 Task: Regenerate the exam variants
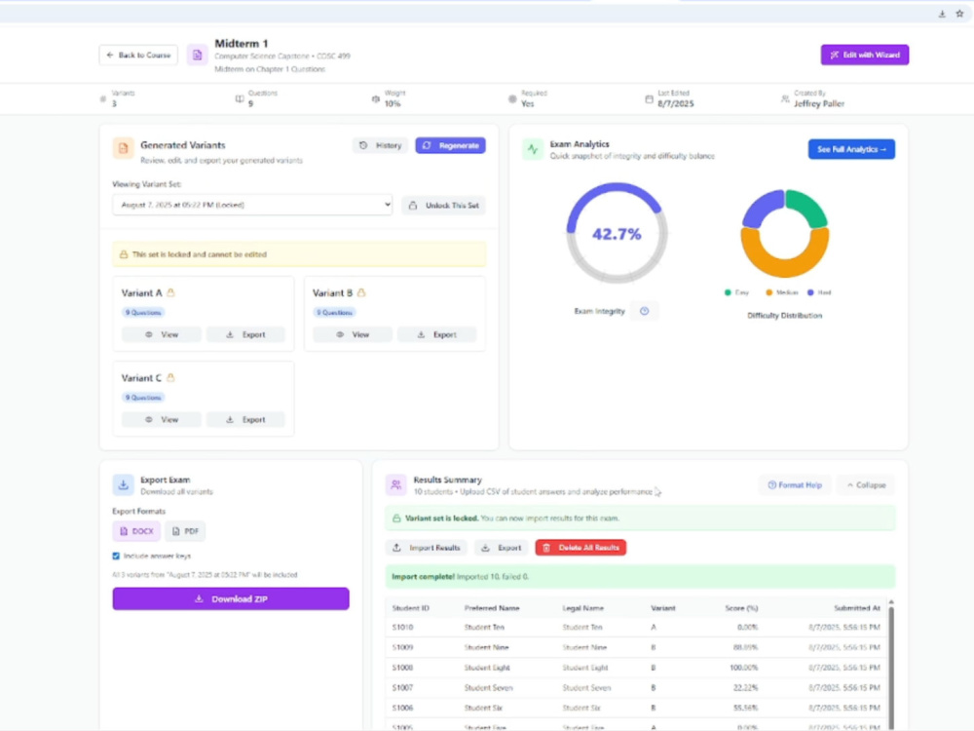tap(450, 145)
